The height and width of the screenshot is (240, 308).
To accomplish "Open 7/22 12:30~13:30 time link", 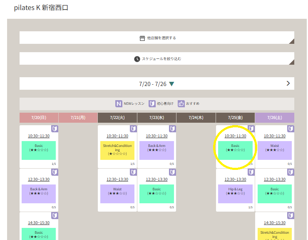I will (x=117, y=179).
